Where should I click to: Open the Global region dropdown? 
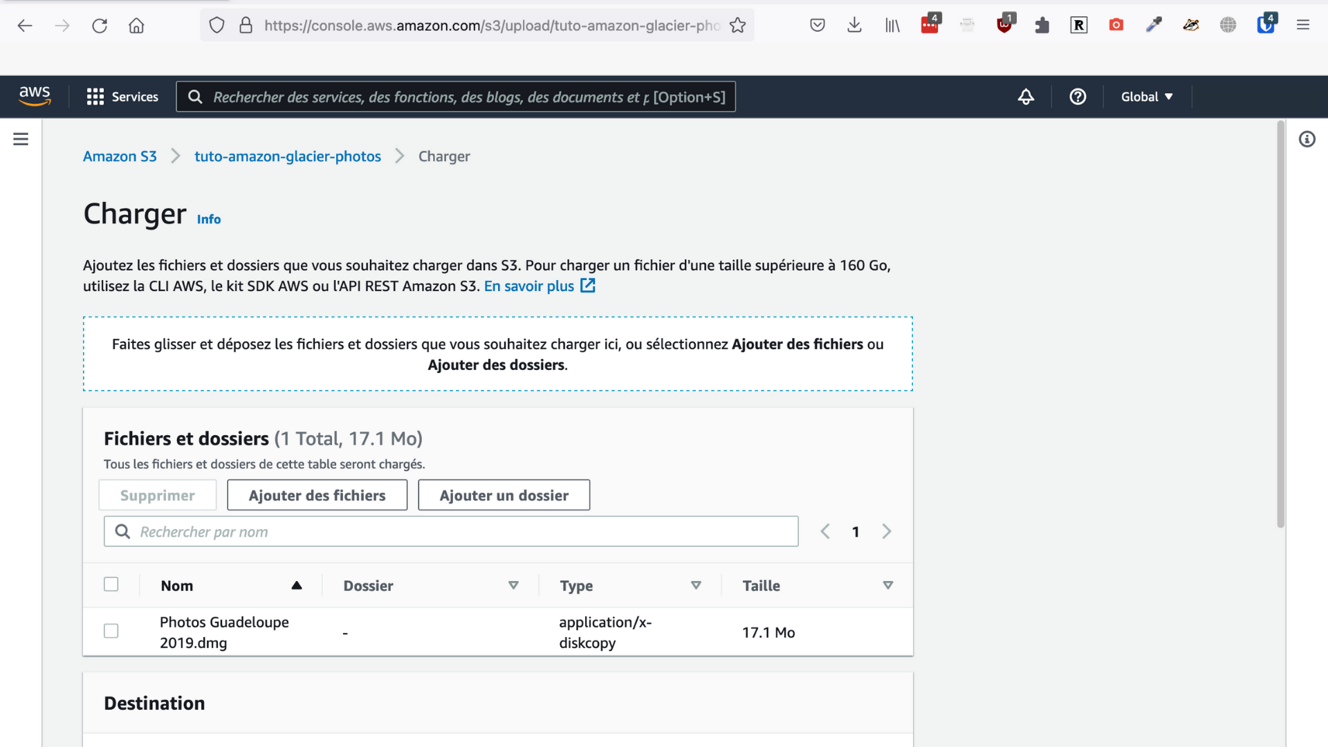[1145, 96]
